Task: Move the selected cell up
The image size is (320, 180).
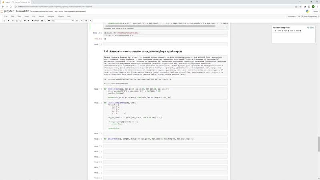Action: pyautogui.click(x=25, y=21)
